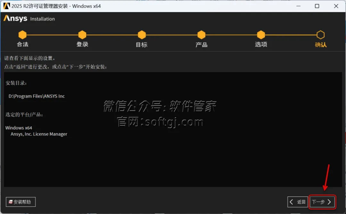The width and height of the screenshot is (346, 214).
Task: Click the 安装目录 heading text
Action: coord(16,83)
